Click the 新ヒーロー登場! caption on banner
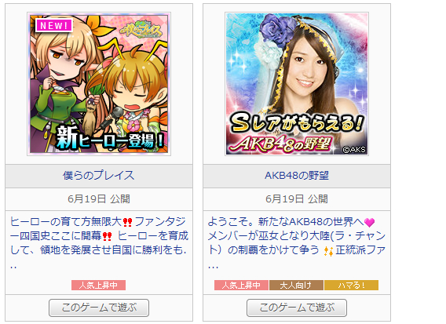The image size is (446, 324). [111, 138]
